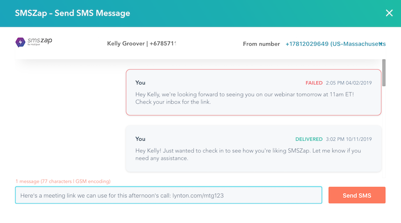Image resolution: width=401 pixels, height=223 pixels.
Task: Click the red FAILED status label
Action: coord(314,83)
